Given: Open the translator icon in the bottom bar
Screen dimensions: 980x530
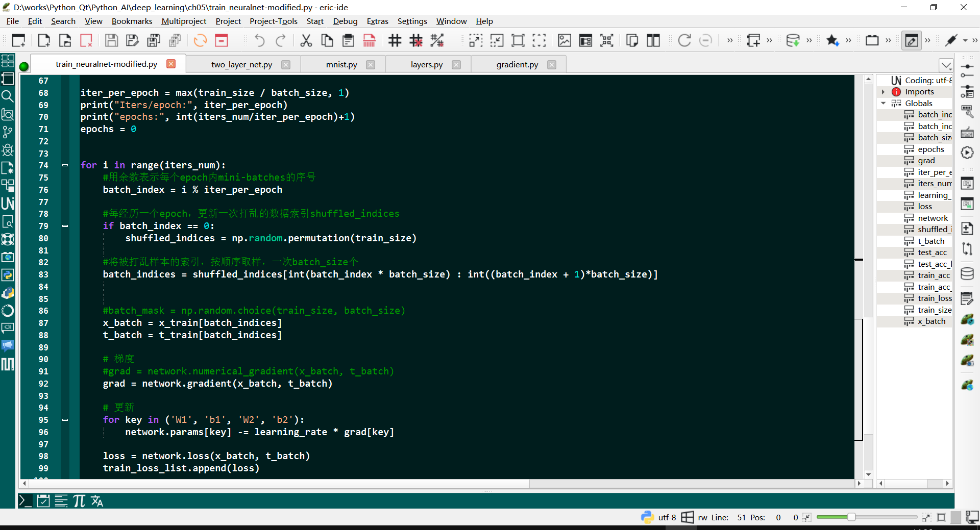Looking at the screenshot, I should (x=97, y=501).
